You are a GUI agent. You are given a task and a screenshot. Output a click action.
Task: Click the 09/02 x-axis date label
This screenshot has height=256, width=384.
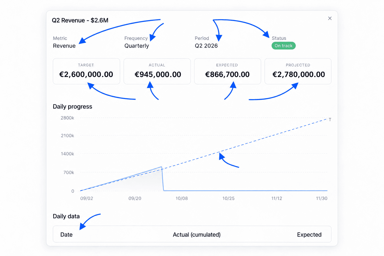86,198
